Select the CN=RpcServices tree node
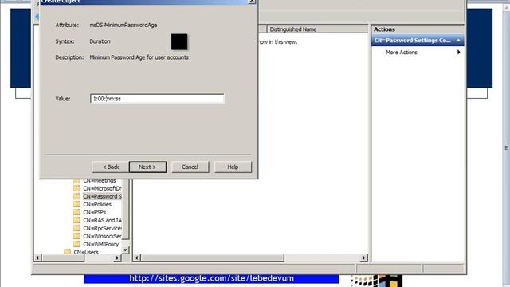The width and height of the screenshot is (510, 287). click(x=102, y=228)
